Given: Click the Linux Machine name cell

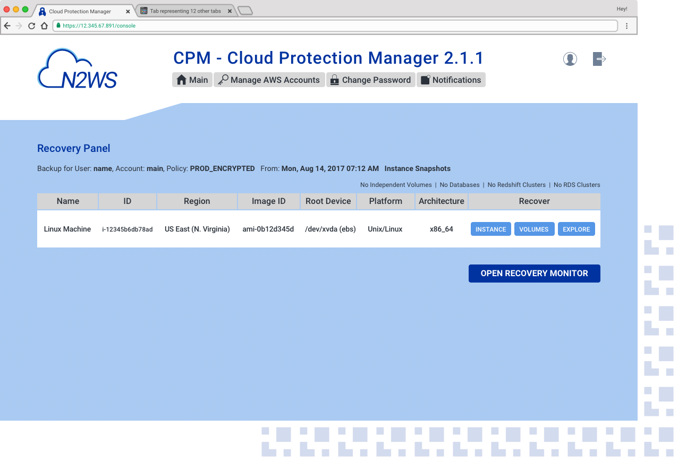Looking at the screenshot, I should point(67,229).
